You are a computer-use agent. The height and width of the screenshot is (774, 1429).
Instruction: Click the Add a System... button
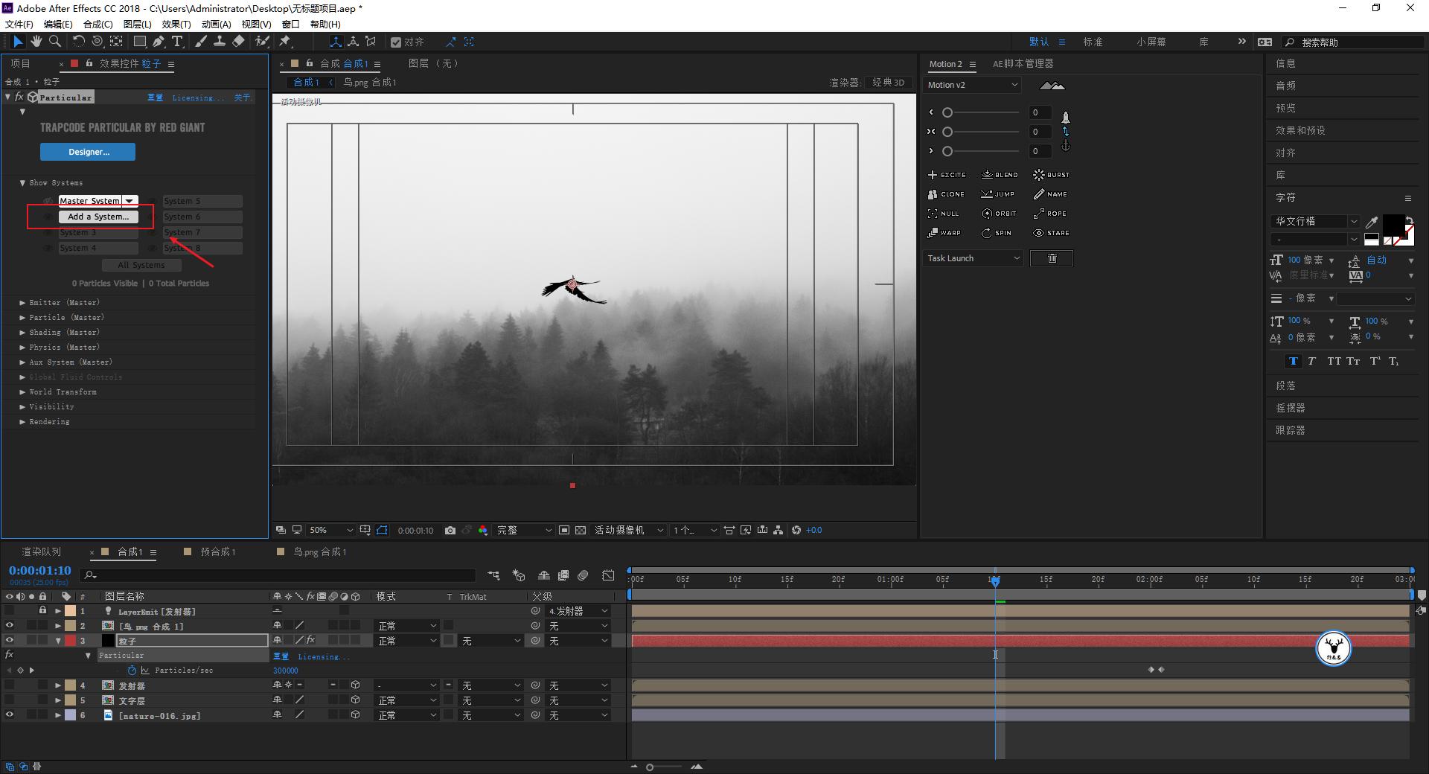pos(98,217)
